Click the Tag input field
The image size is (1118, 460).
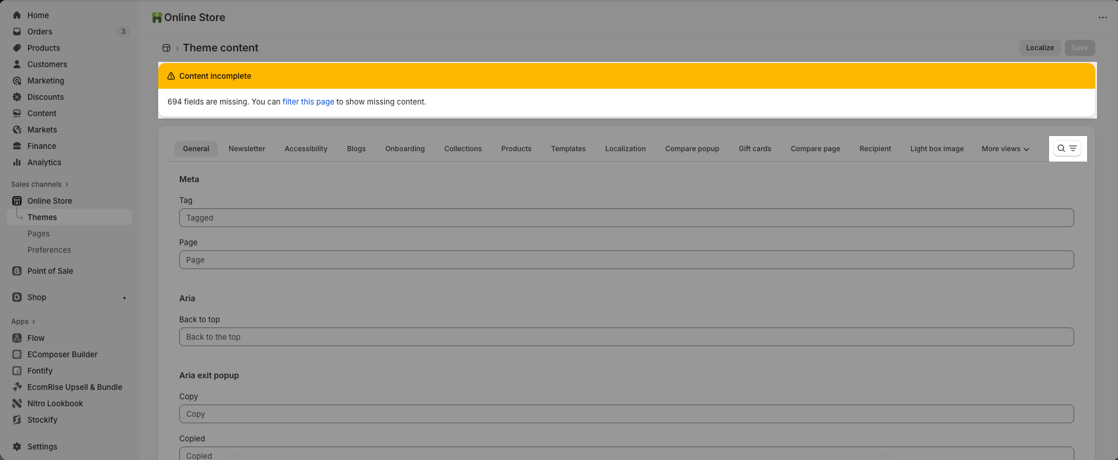(x=626, y=218)
